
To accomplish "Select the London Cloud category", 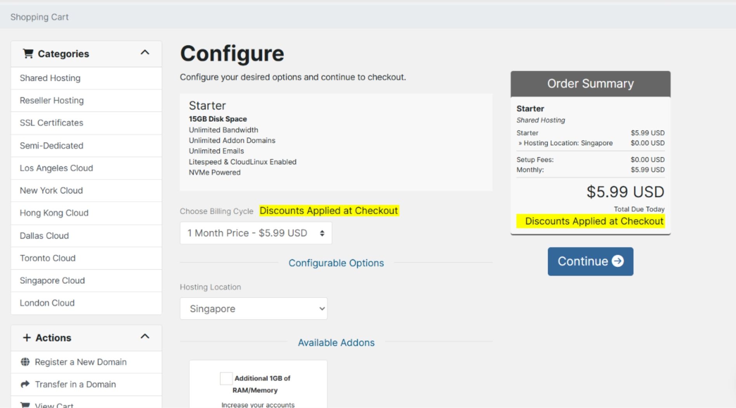I will coord(86,303).
